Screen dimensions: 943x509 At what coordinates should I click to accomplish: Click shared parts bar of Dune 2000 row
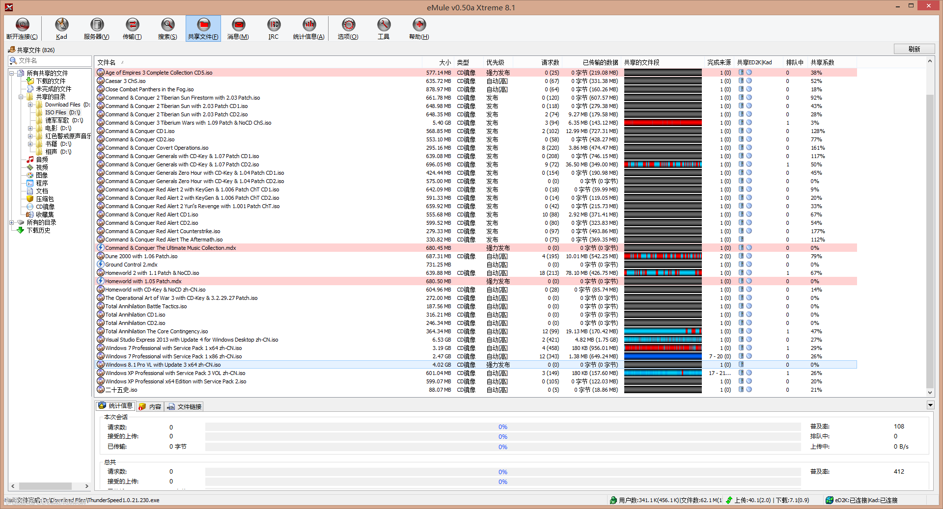(663, 256)
